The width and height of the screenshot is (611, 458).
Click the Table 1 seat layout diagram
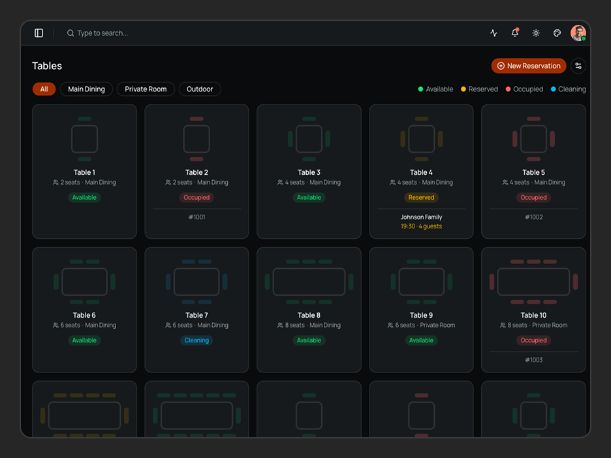click(x=85, y=139)
